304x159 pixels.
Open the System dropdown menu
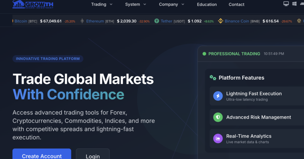(136, 5)
